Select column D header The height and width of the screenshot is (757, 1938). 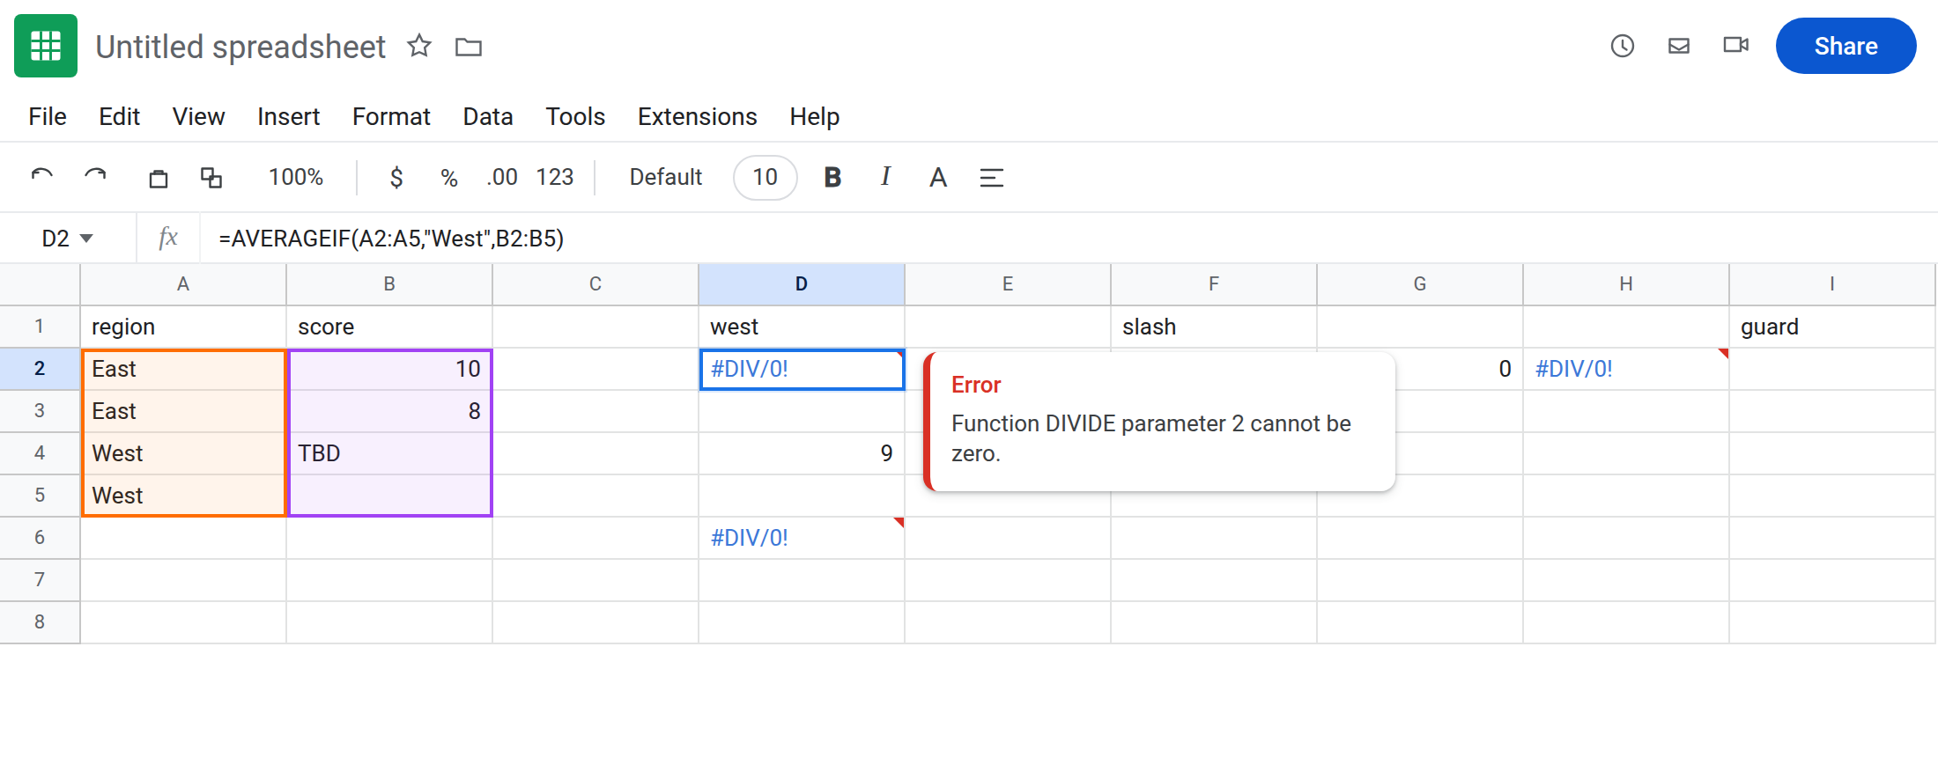[802, 284]
